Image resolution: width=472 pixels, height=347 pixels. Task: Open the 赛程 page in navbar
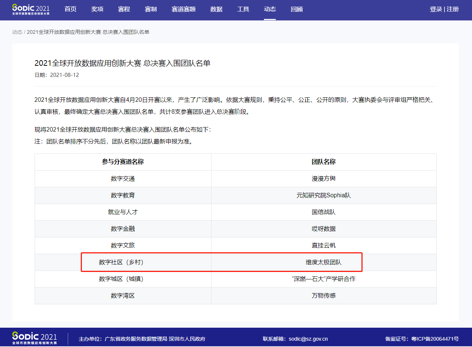[x=124, y=9]
